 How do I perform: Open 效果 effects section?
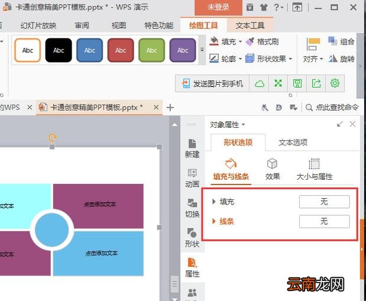tap(273, 170)
